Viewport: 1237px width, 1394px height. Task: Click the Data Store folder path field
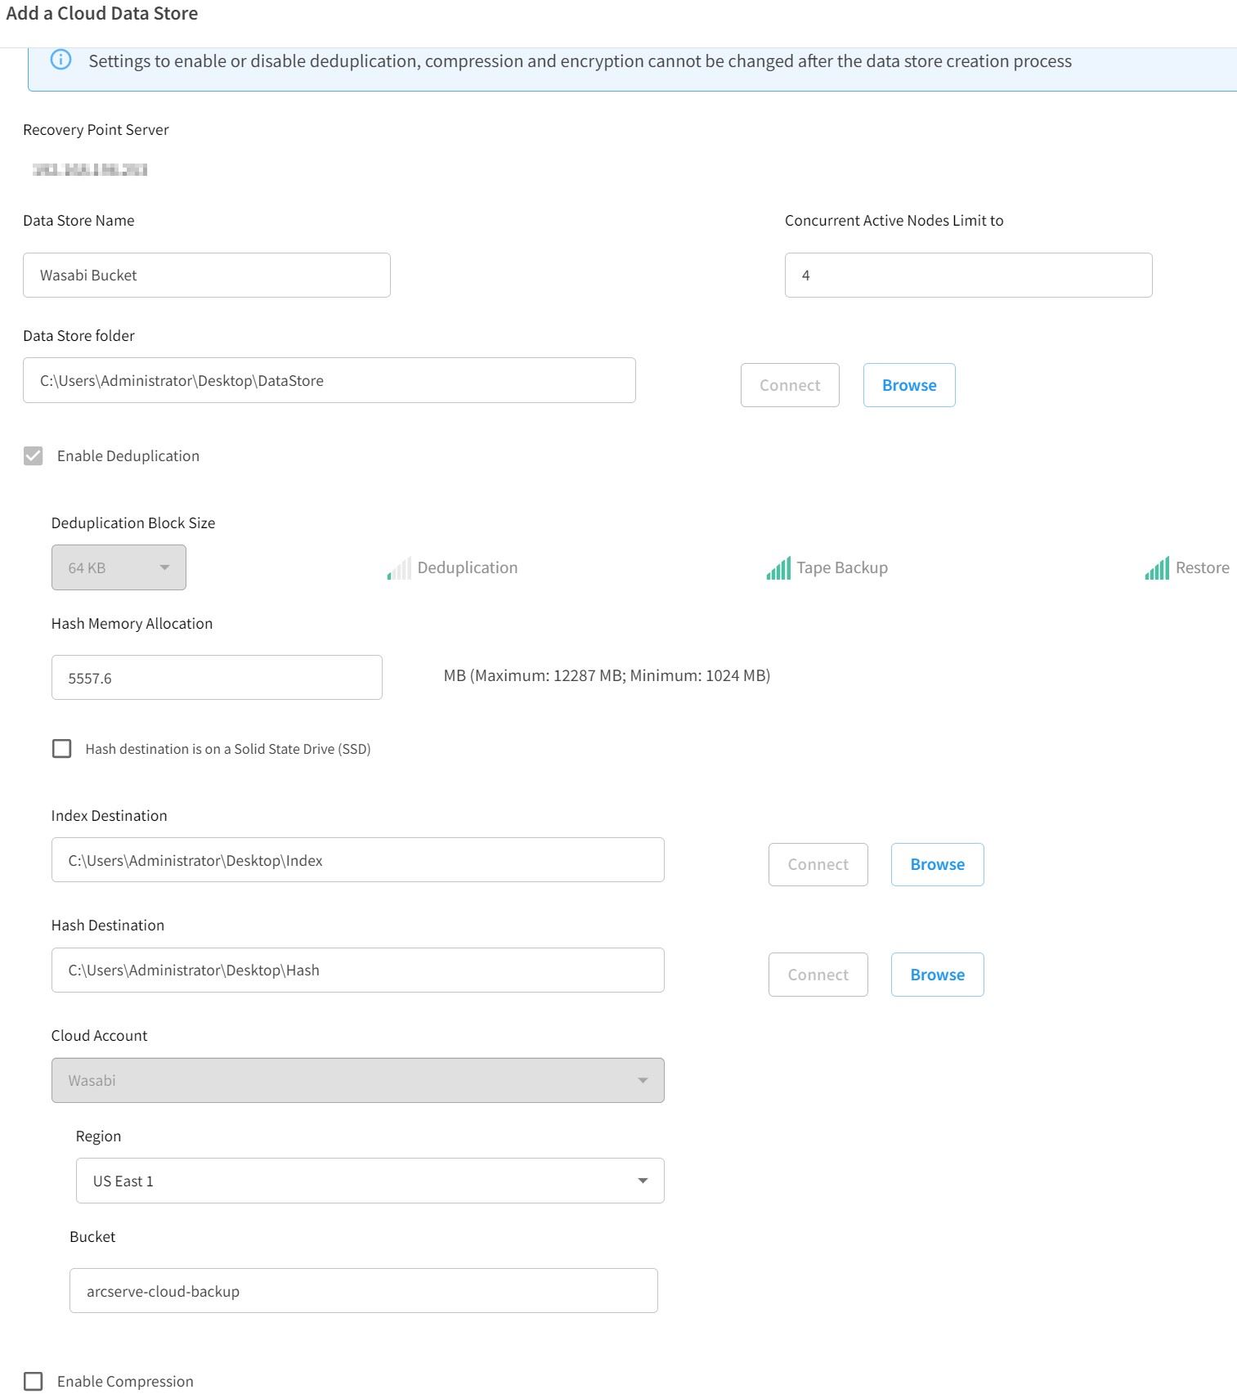(x=329, y=380)
